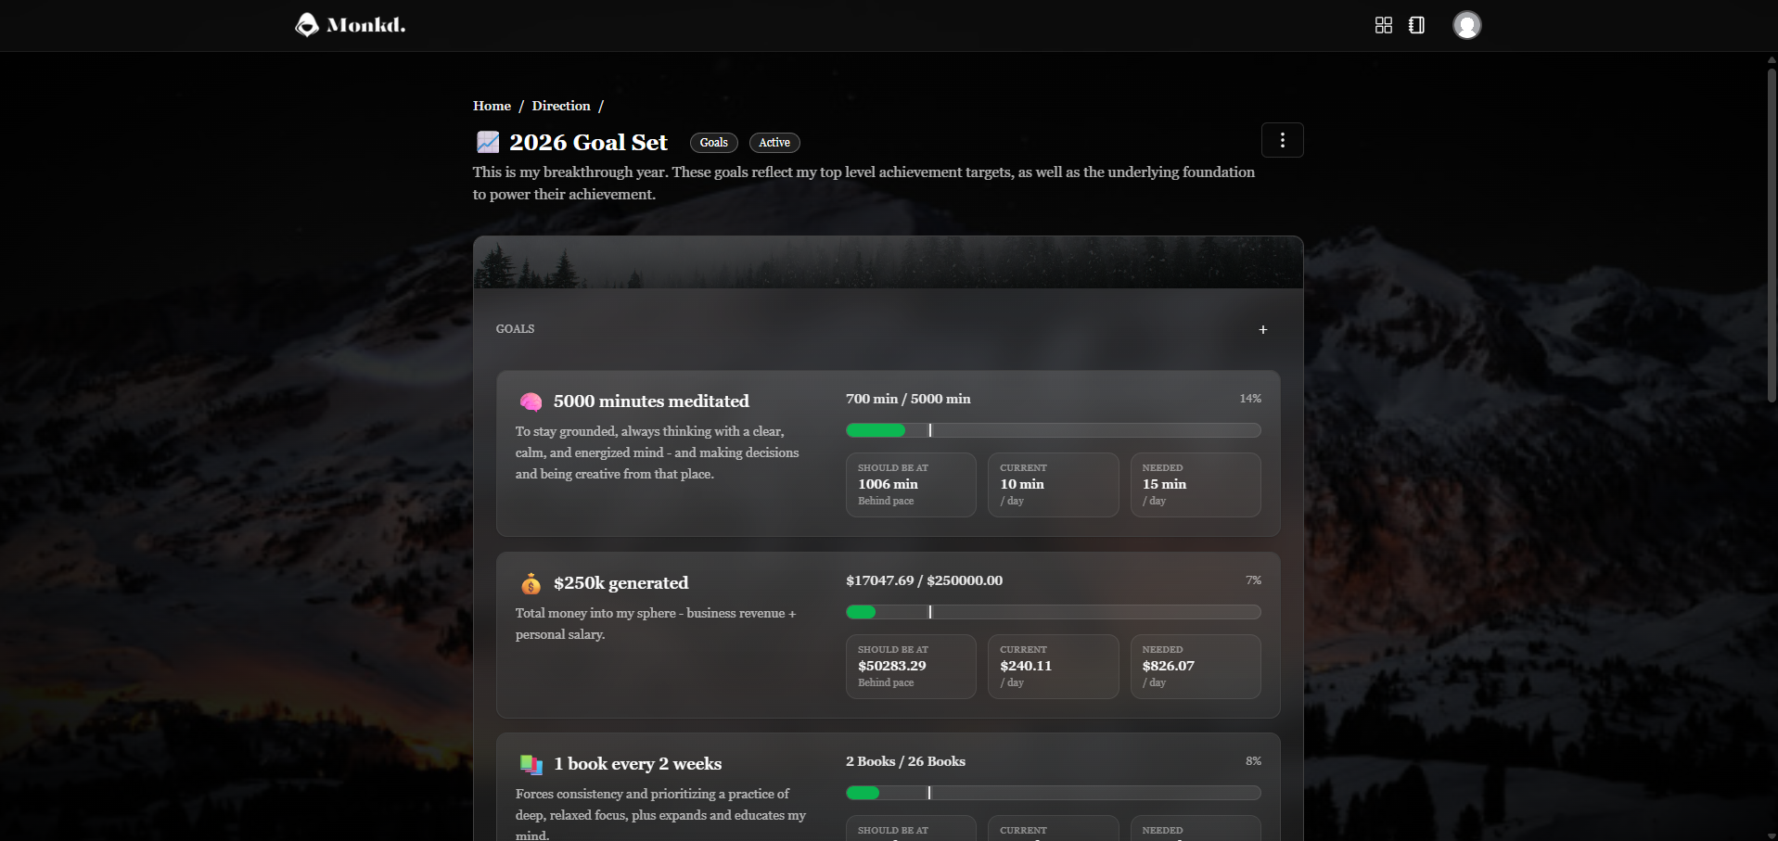Click the books icon on reading goal
This screenshot has width=1778, height=841.
point(531,764)
